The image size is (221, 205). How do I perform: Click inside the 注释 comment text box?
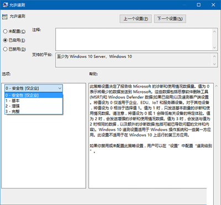click(x=136, y=39)
